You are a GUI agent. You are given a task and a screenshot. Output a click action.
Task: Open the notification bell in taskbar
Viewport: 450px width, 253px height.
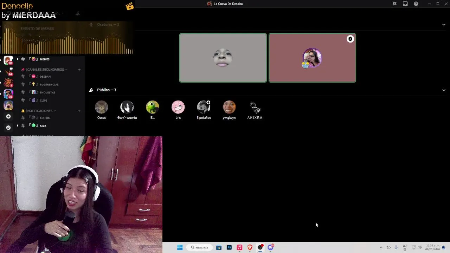pyautogui.click(x=443, y=247)
